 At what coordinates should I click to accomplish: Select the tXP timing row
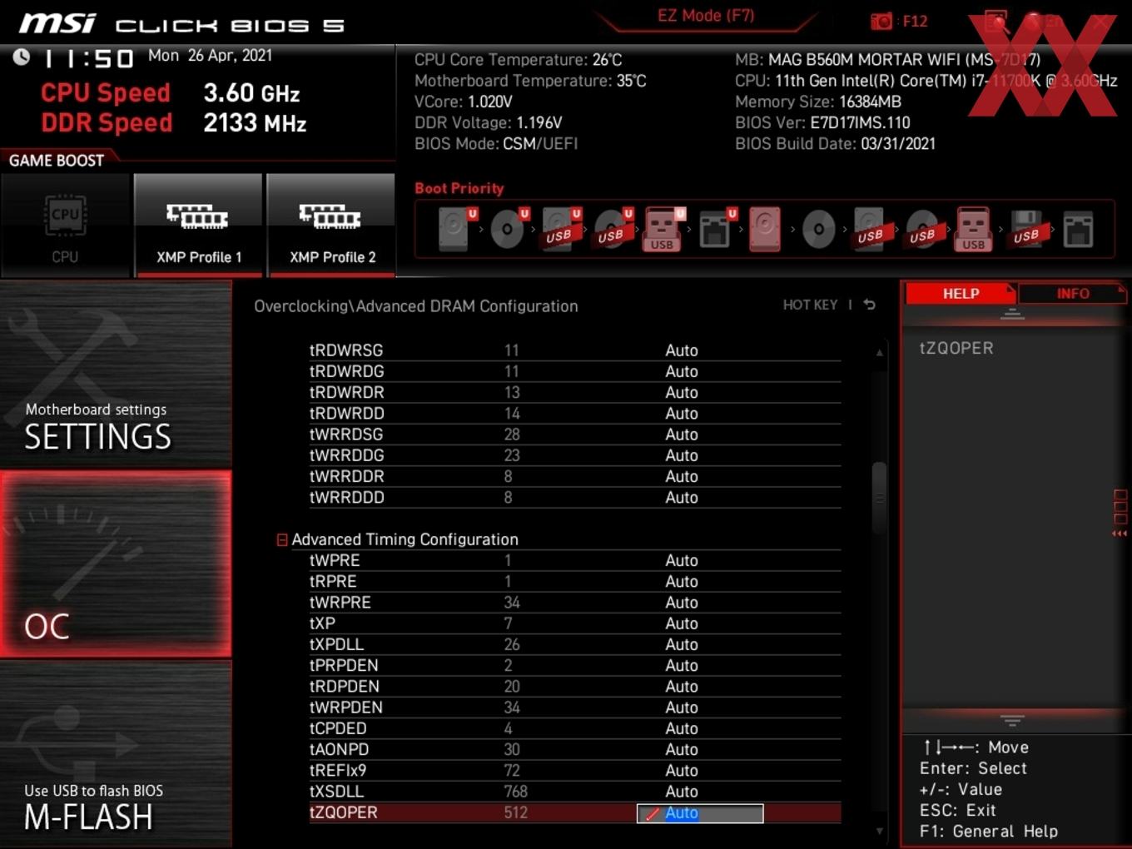[575, 623]
